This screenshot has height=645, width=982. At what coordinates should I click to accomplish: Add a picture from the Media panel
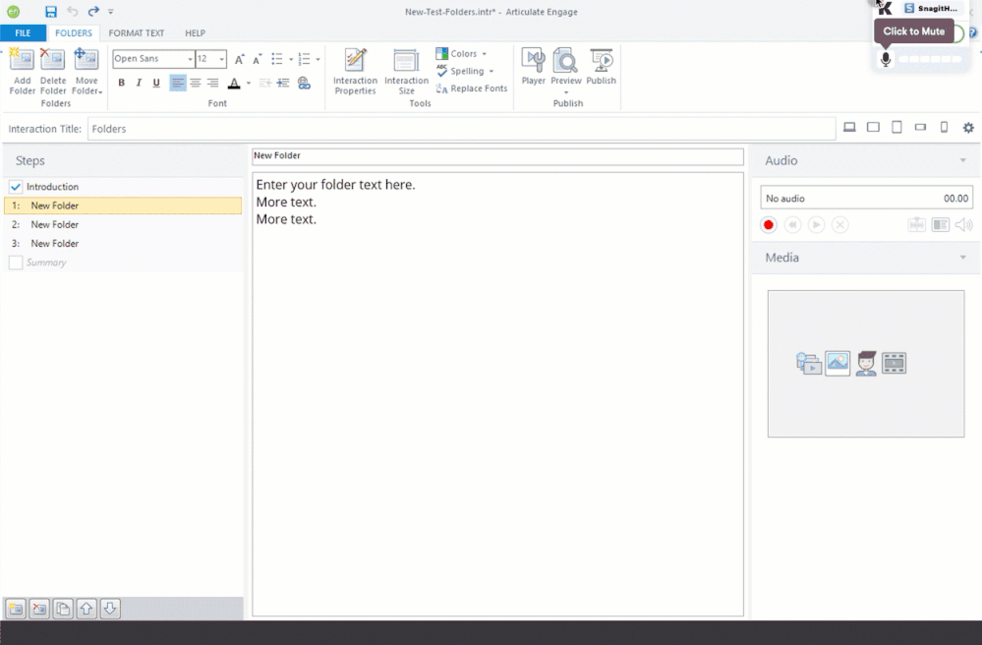click(838, 363)
